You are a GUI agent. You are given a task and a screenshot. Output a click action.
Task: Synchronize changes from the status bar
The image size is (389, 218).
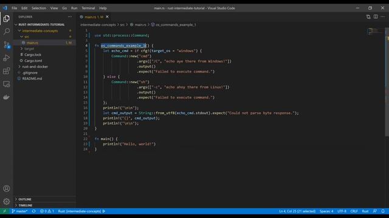point(34,211)
